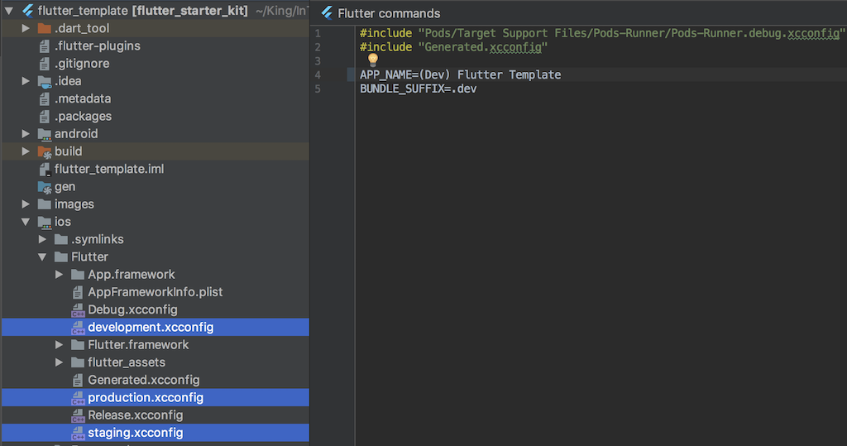The height and width of the screenshot is (446, 847).
Task: Expand the images folder arrow
Action: point(26,204)
